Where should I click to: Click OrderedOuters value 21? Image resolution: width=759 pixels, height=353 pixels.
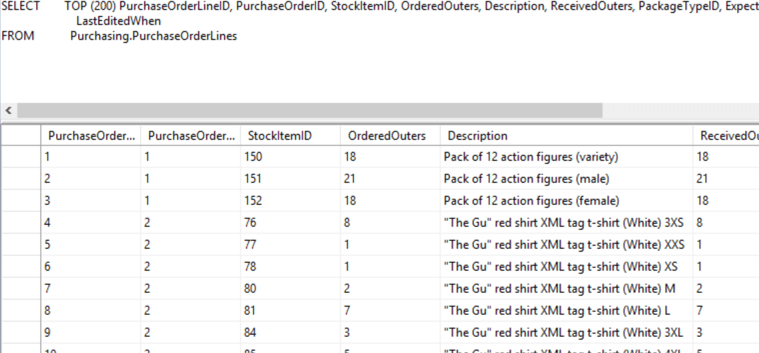click(390, 178)
